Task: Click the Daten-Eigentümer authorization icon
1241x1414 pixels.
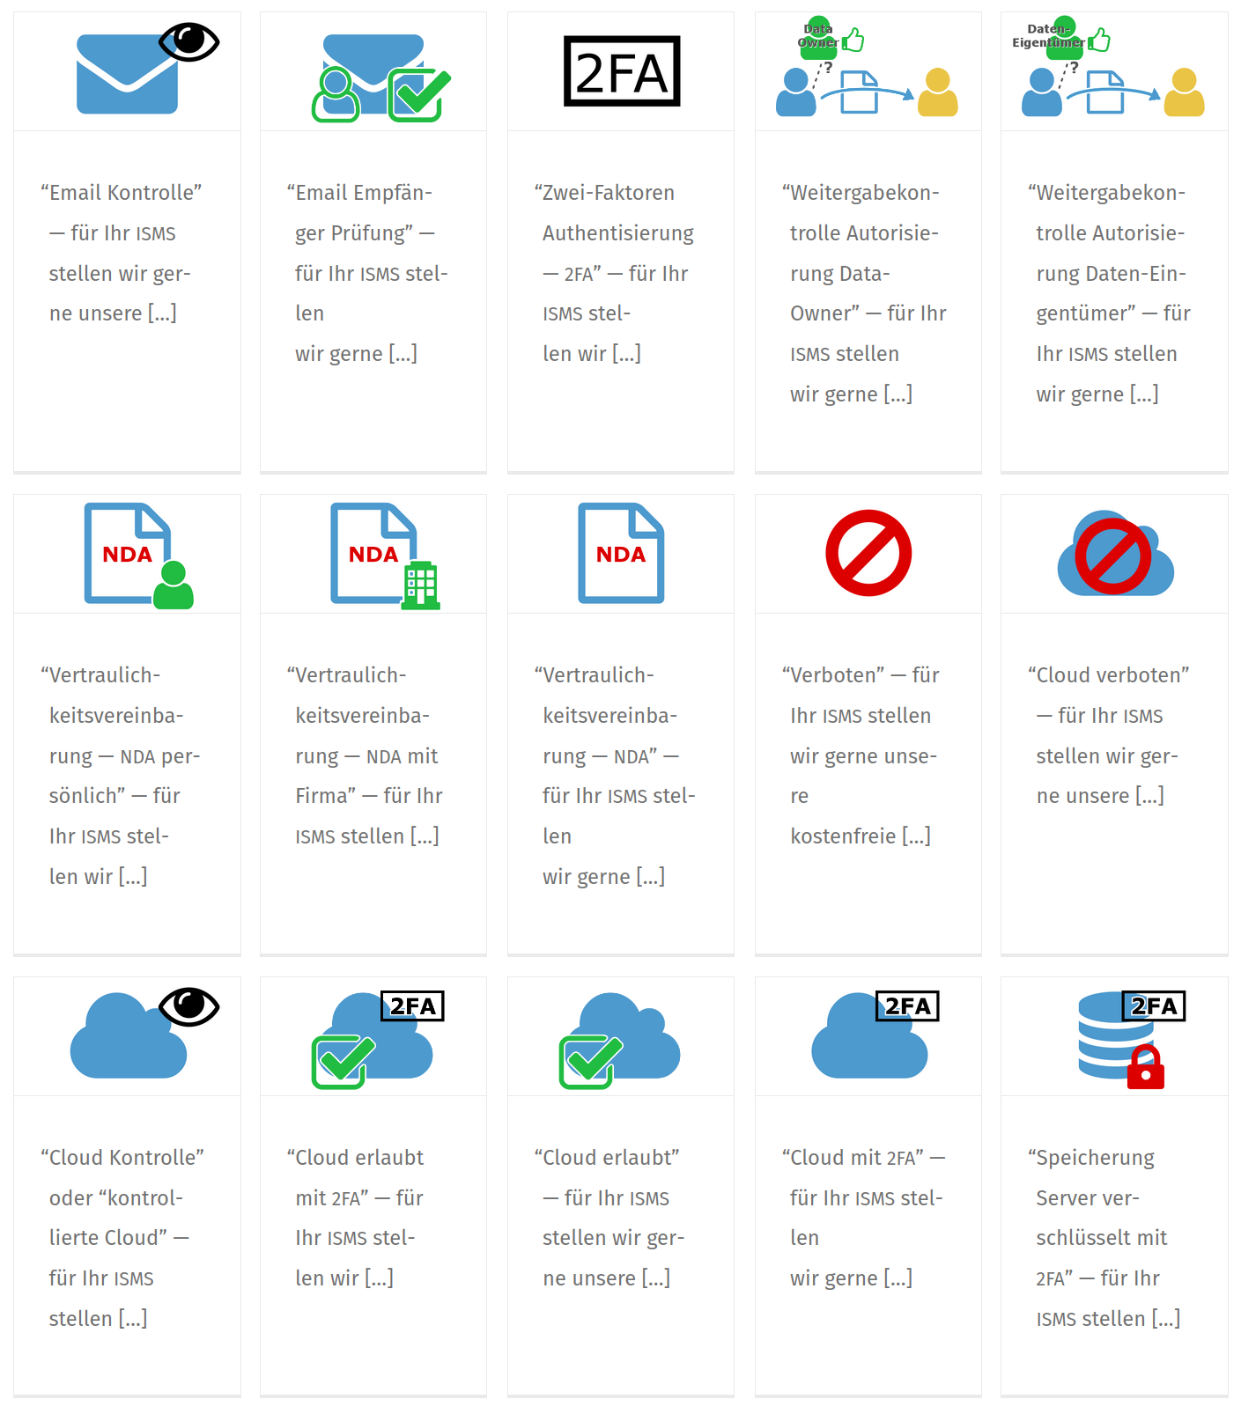Action: point(1114,72)
